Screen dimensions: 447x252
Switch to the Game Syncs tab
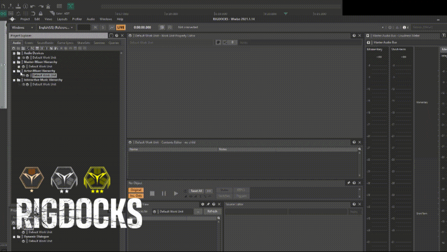[x=65, y=43]
